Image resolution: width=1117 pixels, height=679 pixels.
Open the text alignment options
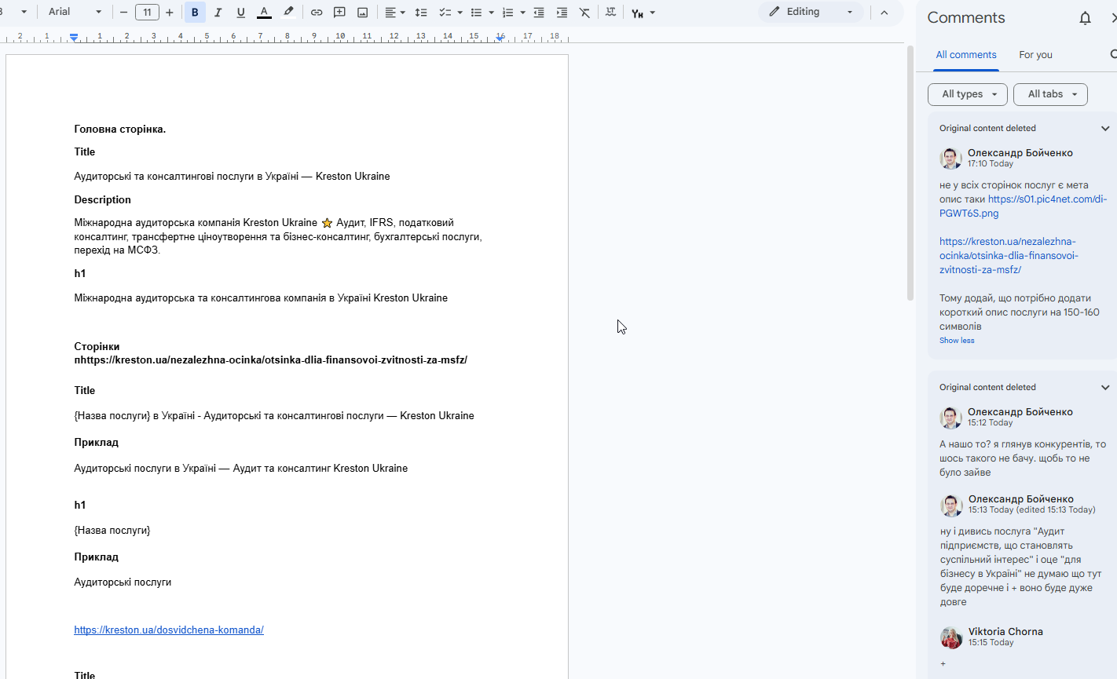point(395,13)
